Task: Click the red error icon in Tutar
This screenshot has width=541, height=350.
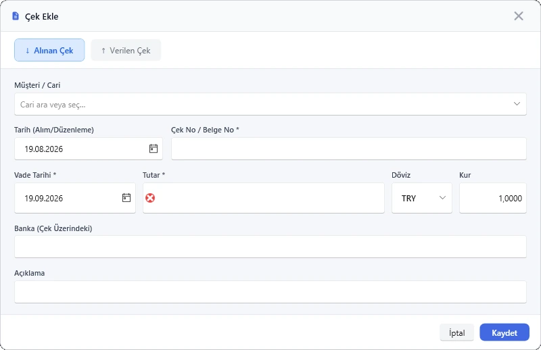Action: pyautogui.click(x=150, y=198)
